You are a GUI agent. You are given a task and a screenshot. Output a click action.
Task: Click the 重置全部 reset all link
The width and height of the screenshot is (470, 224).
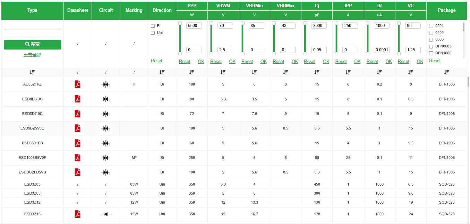click(x=32, y=55)
